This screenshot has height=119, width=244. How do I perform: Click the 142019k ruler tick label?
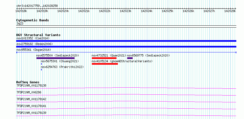coord(42,11)
